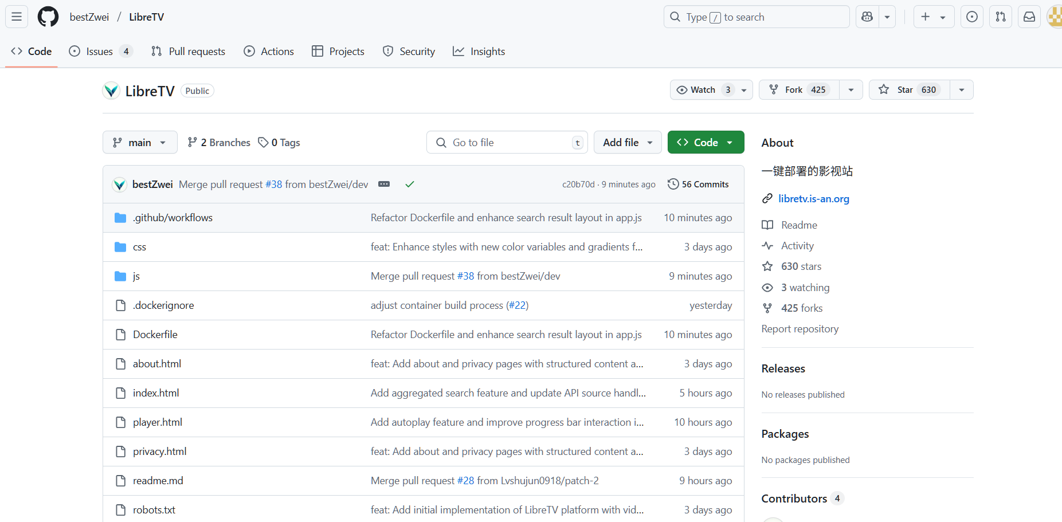Focus the Go to file input
The height and width of the screenshot is (522, 1062).
pos(507,143)
